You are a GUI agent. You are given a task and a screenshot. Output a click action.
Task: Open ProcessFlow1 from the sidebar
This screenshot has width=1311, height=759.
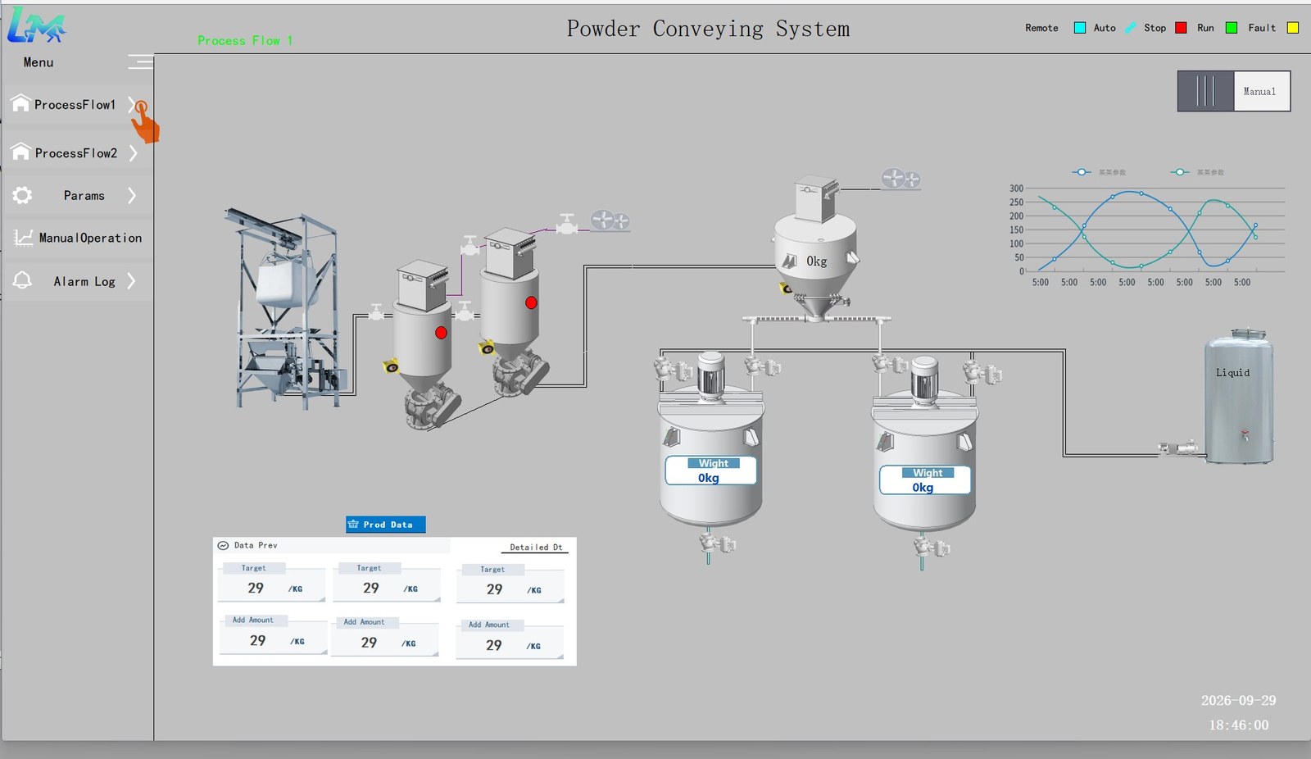tap(78, 105)
